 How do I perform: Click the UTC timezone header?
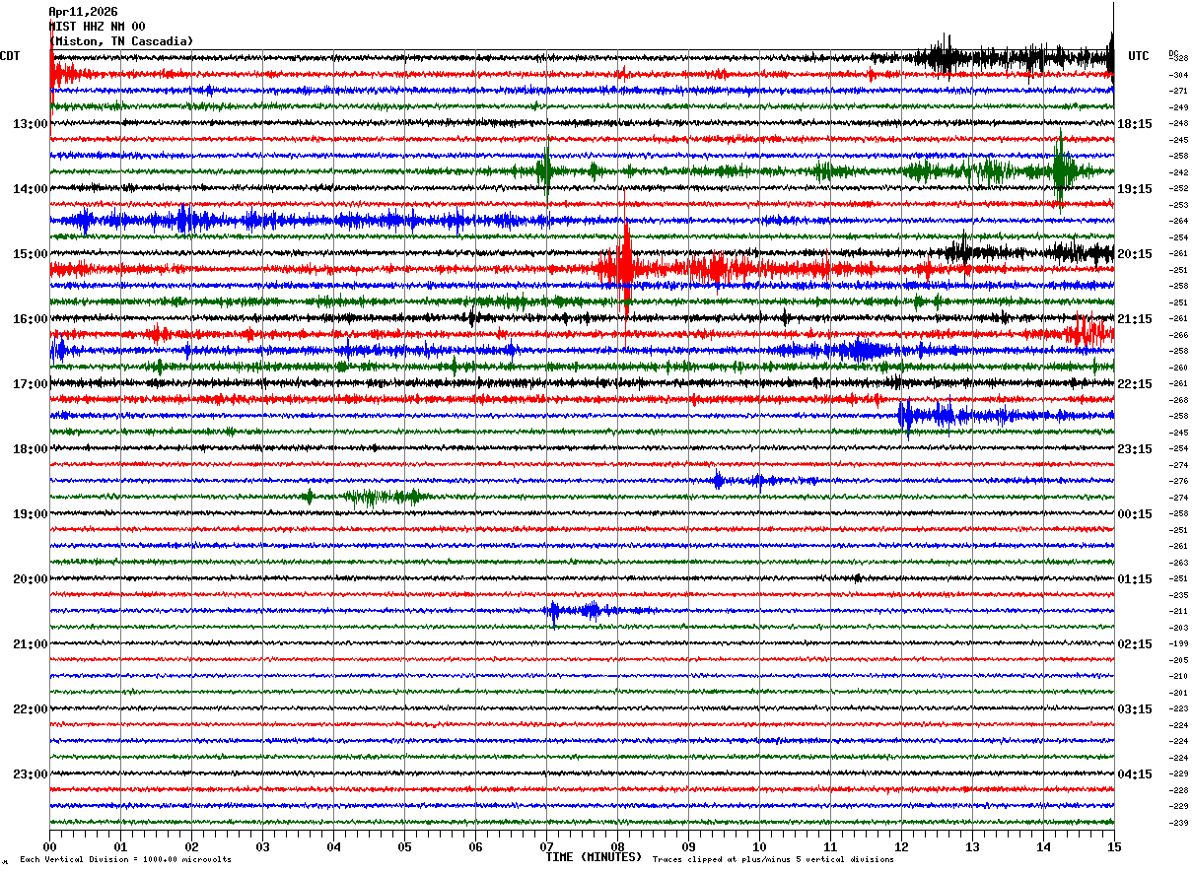point(1139,56)
